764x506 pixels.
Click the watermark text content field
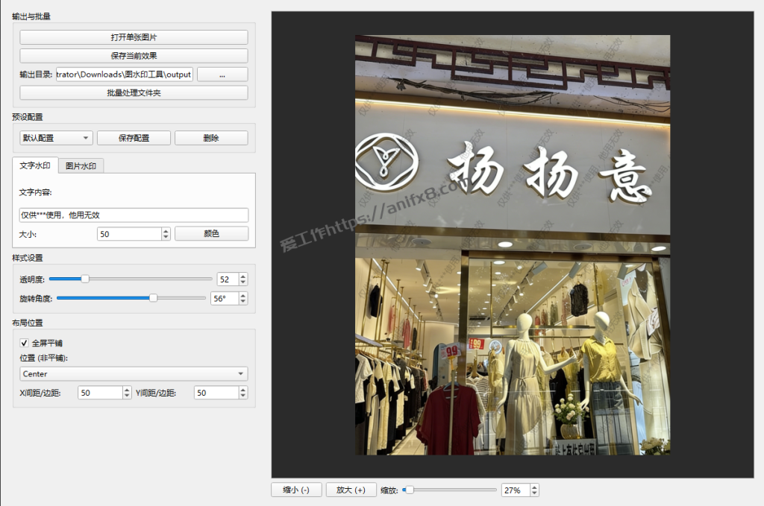pyautogui.click(x=134, y=215)
